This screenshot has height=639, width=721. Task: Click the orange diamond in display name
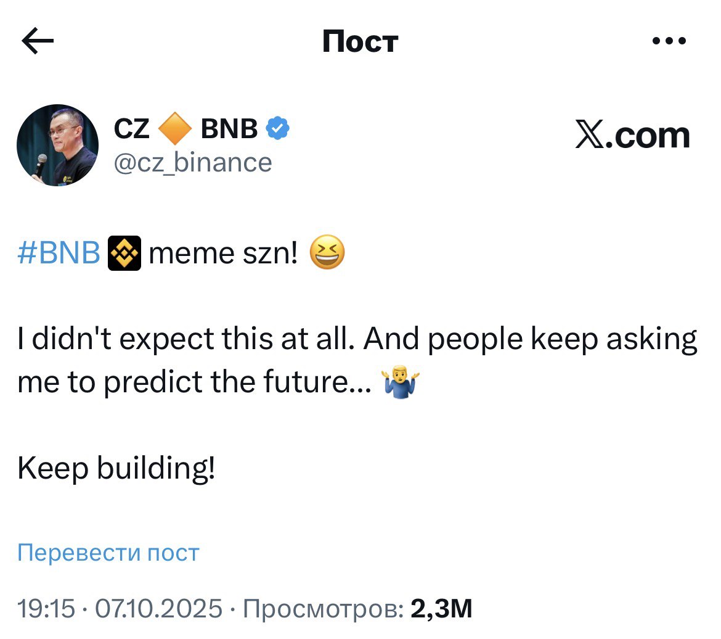coord(176,129)
